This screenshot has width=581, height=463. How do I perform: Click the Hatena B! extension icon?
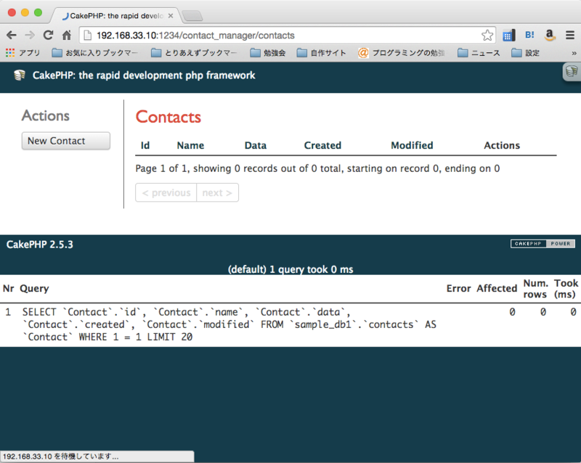[x=529, y=35]
